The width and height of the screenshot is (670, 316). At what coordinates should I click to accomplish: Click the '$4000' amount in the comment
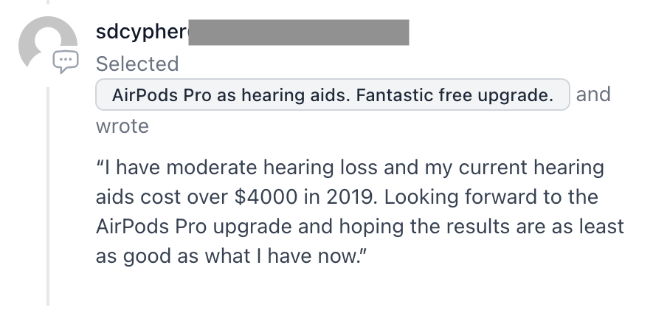(266, 196)
